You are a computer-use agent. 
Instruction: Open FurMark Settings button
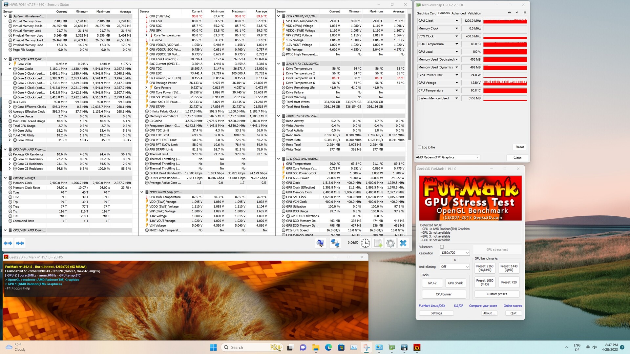click(x=436, y=313)
